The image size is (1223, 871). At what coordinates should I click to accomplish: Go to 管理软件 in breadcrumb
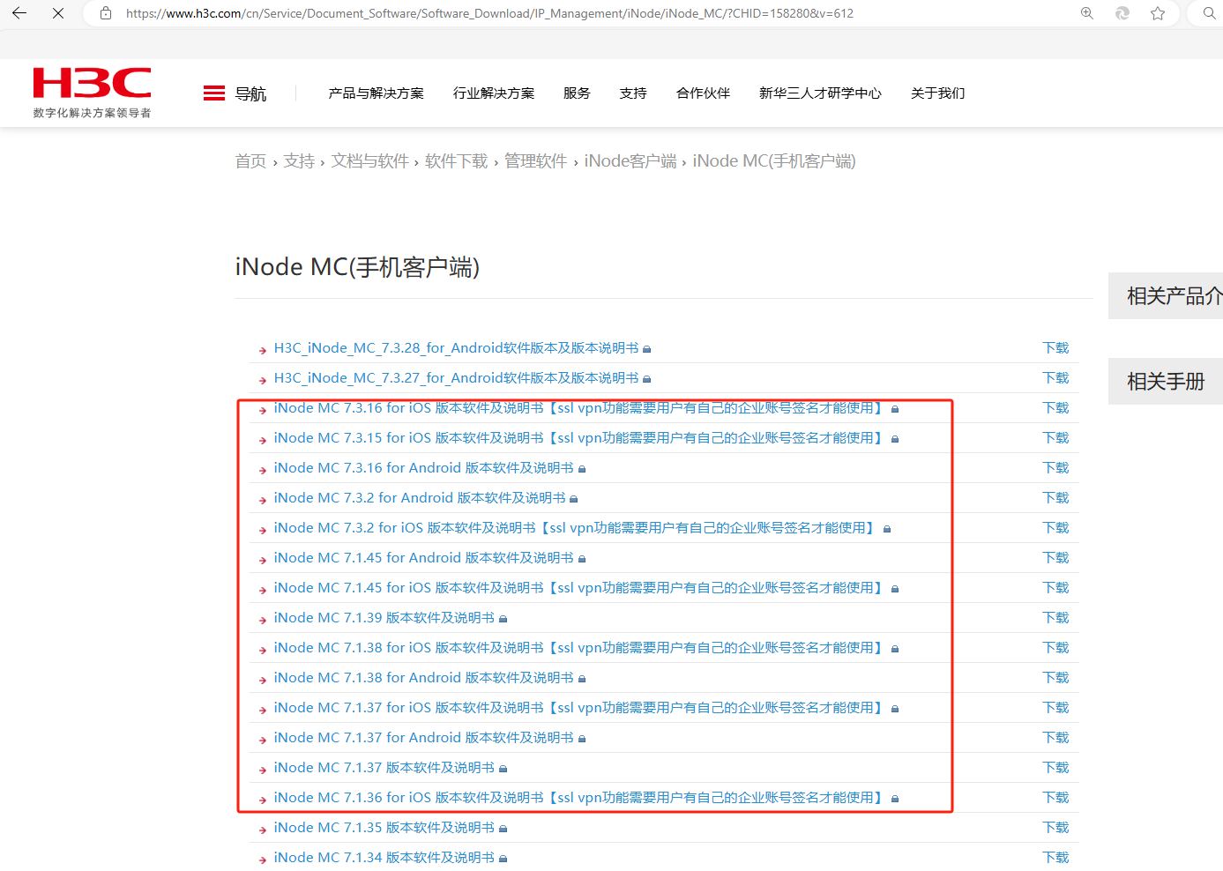(x=535, y=161)
